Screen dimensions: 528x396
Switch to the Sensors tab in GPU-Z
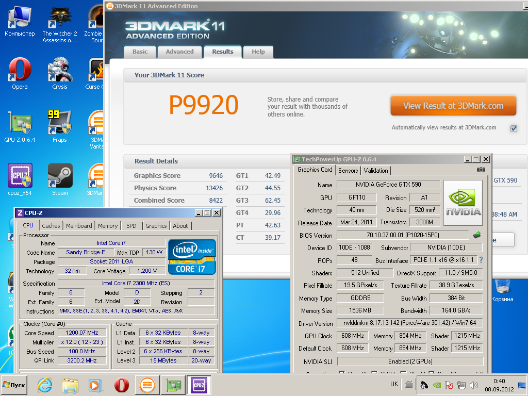coord(348,170)
